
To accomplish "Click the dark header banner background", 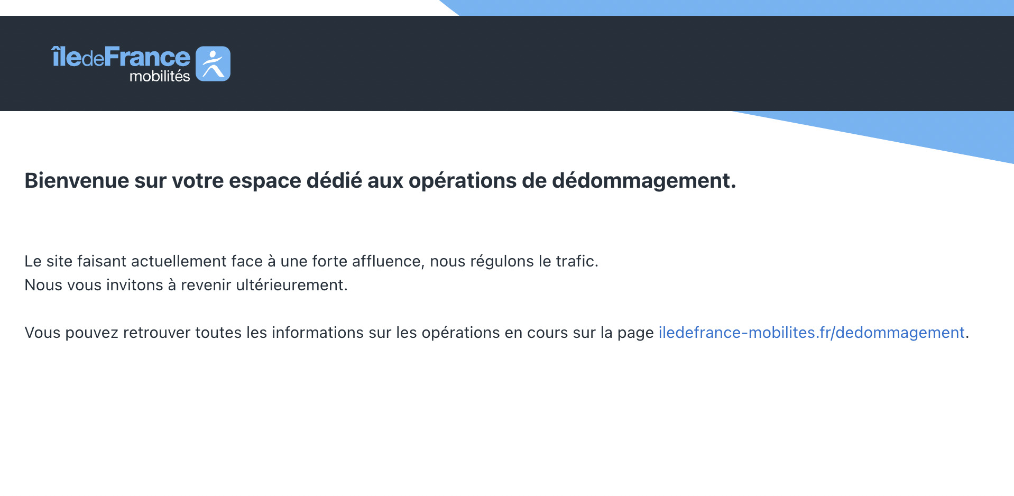I will 582,63.
